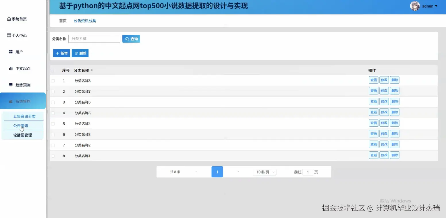Viewport: 446px width, 218px height.
Task: Click the trash icon on the 删除 button
Action: point(76,53)
